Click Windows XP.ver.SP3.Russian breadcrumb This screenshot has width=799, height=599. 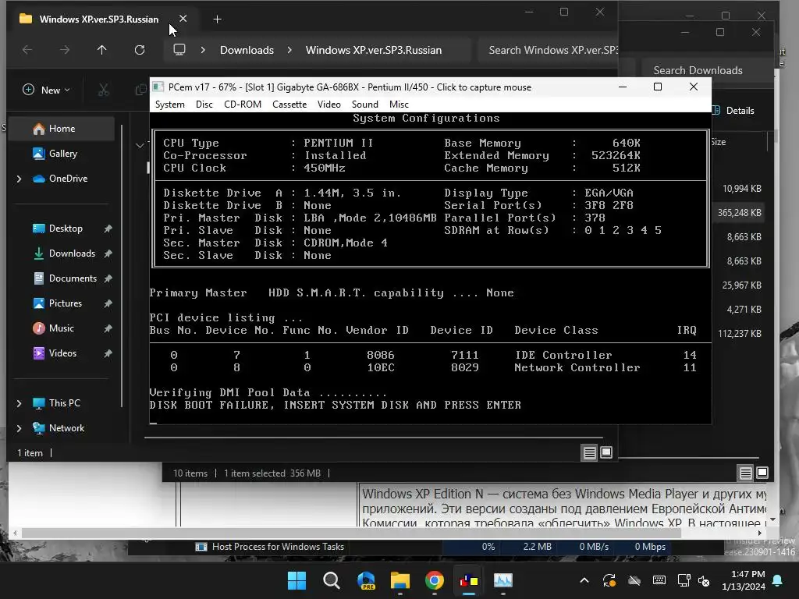point(374,50)
